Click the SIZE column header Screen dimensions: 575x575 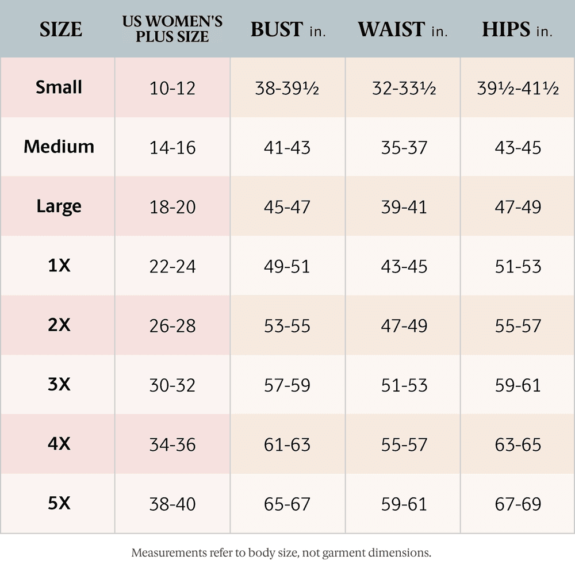click(x=60, y=29)
